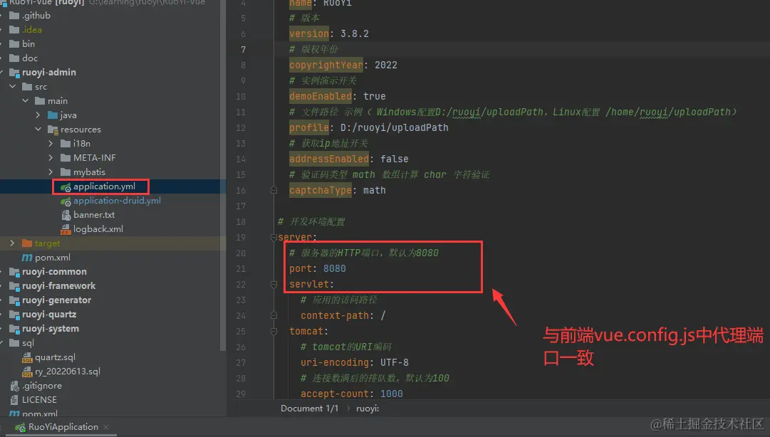Select the ruoyi-framework module
Screen dimensions: 770x437
(x=58, y=286)
